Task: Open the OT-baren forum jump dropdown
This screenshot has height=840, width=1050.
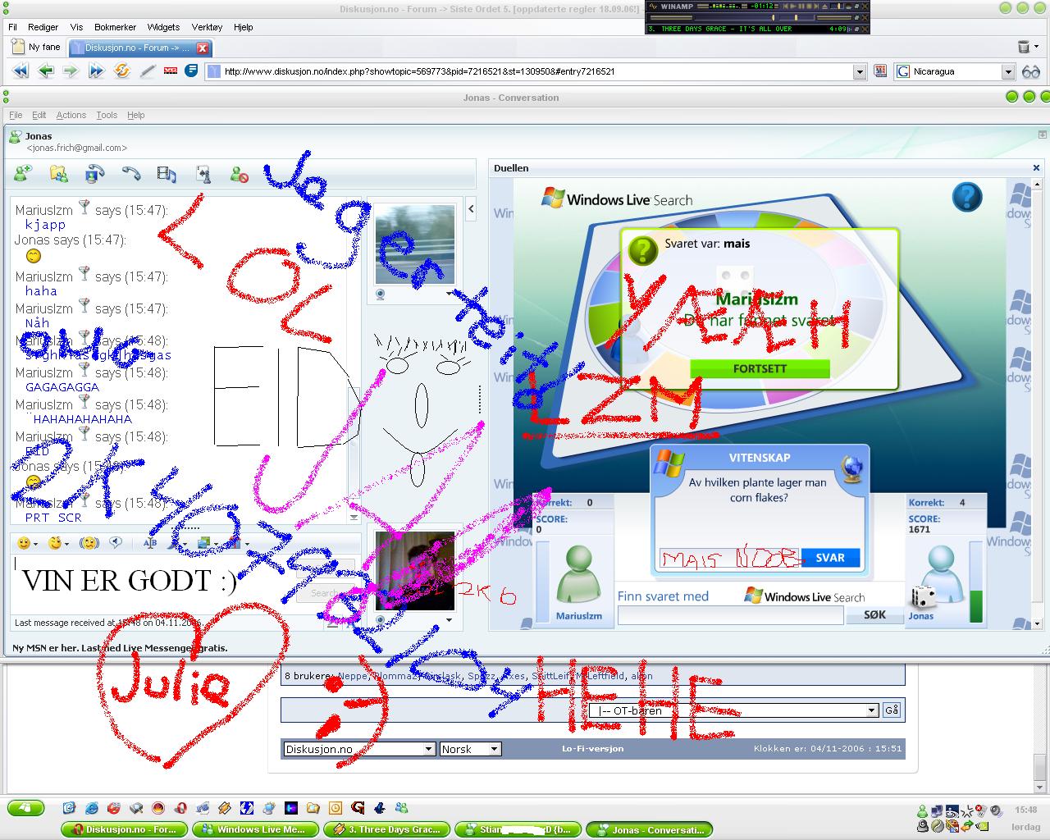Action: 871,710
